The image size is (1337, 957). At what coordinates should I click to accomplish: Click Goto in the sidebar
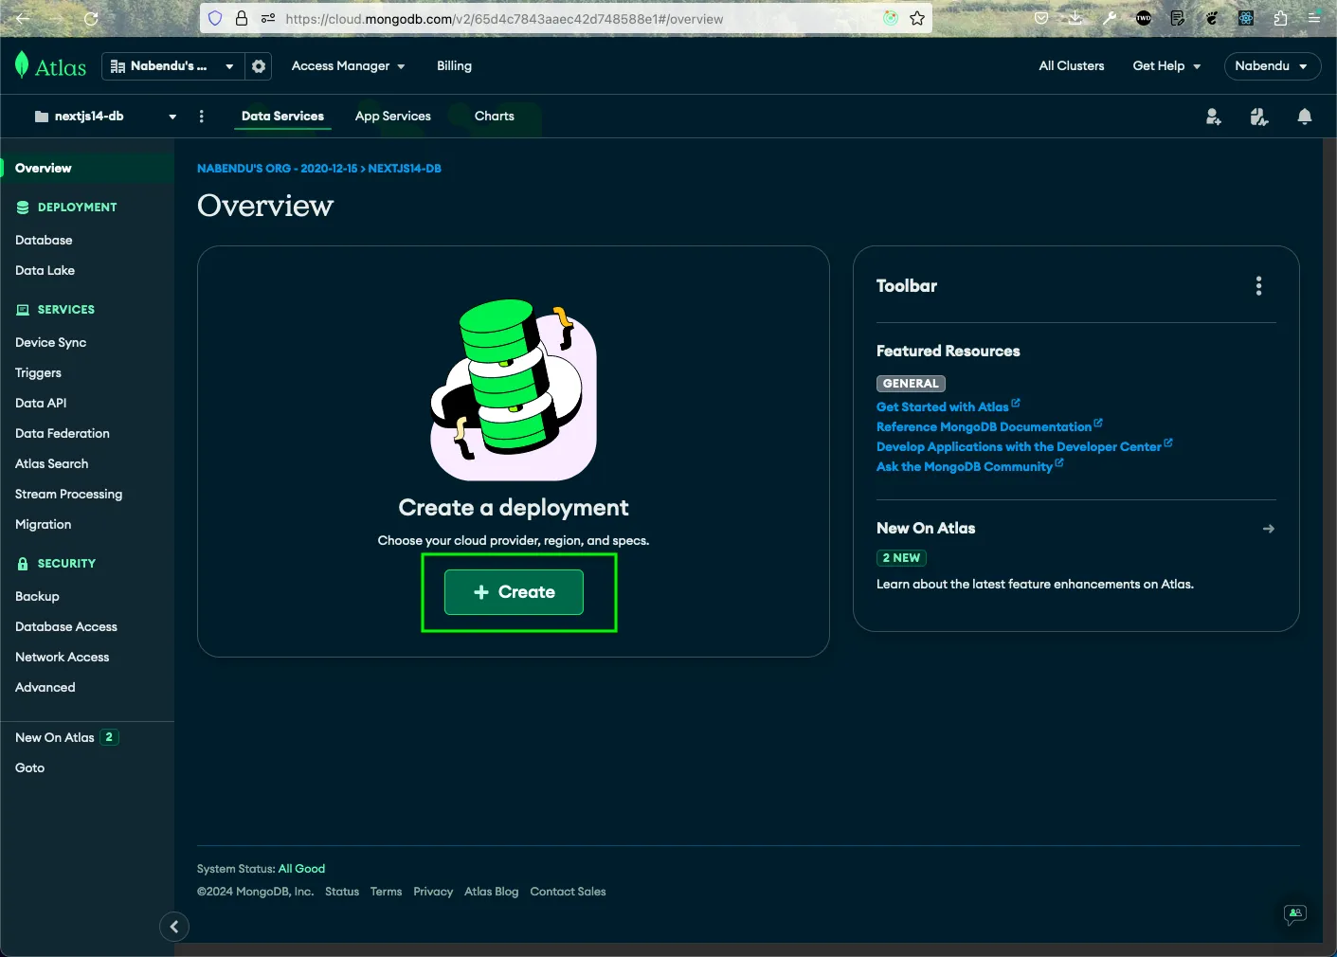tap(29, 768)
